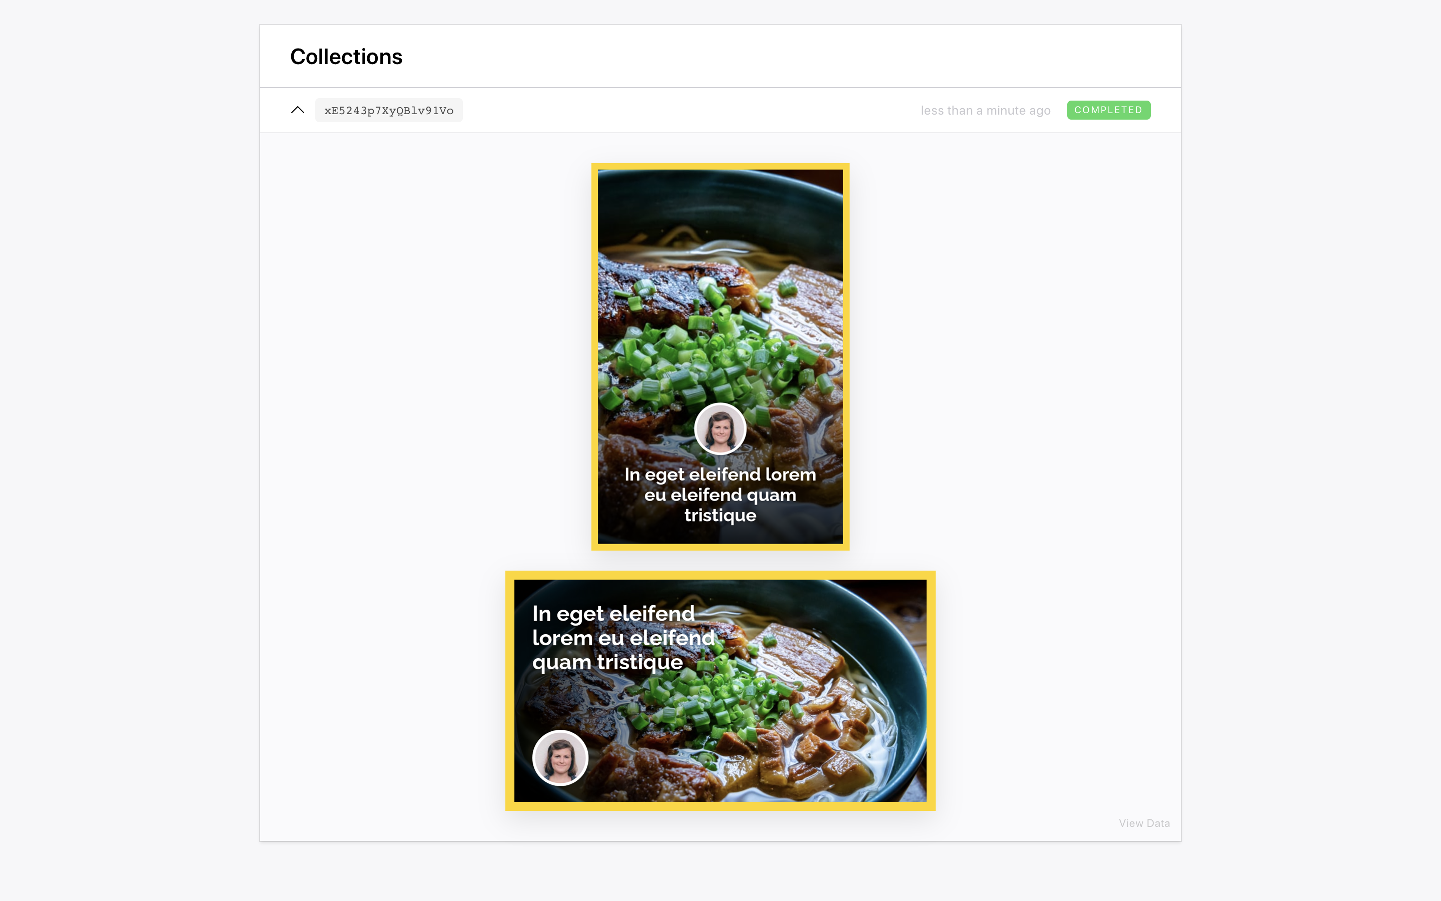Click the centered caption text in portrait image

click(x=720, y=495)
